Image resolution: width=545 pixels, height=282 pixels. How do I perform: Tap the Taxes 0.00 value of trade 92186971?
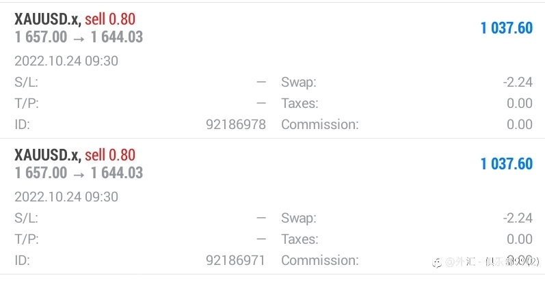520,239
